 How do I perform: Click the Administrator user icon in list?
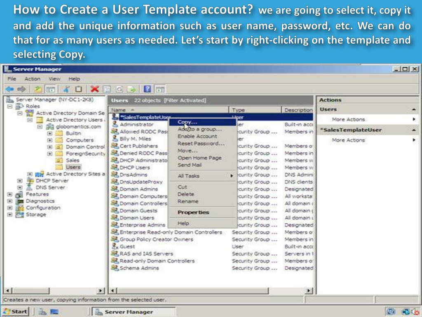(x=115, y=124)
